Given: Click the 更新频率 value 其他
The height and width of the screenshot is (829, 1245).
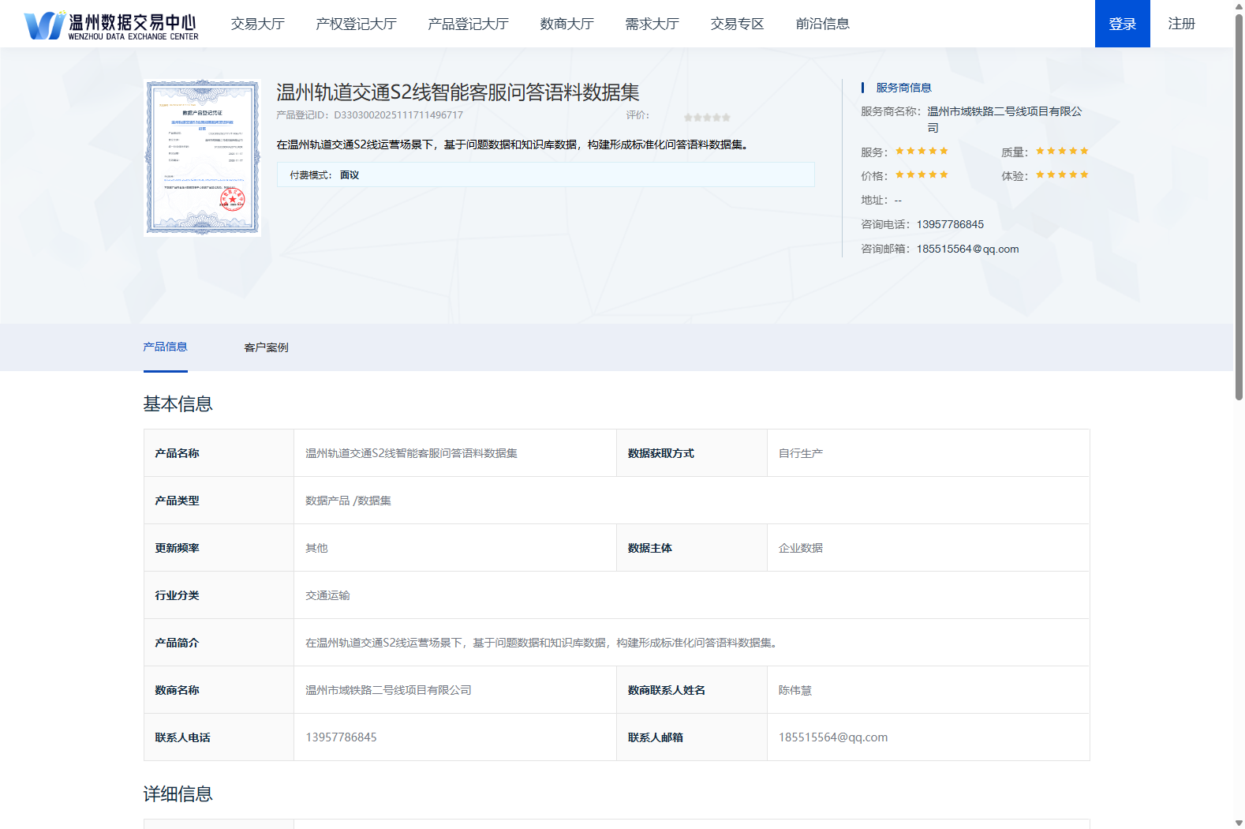Looking at the screenshot, I should click(x=454, y=548).
